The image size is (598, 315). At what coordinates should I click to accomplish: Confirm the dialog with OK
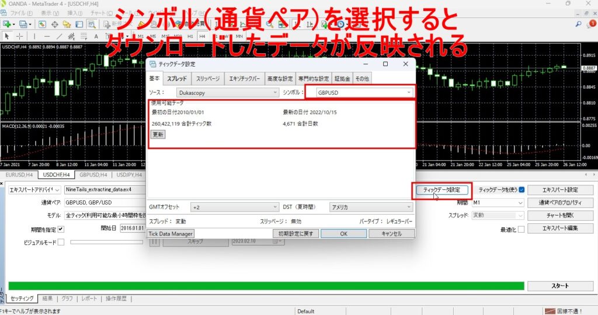pos(343,234)
